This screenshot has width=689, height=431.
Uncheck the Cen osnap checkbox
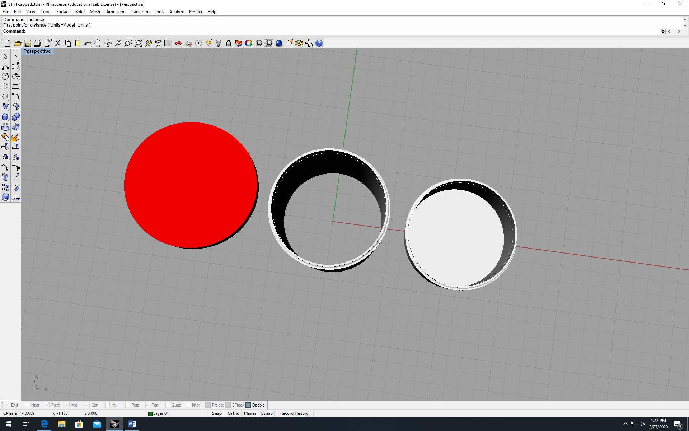pos(87,405)
